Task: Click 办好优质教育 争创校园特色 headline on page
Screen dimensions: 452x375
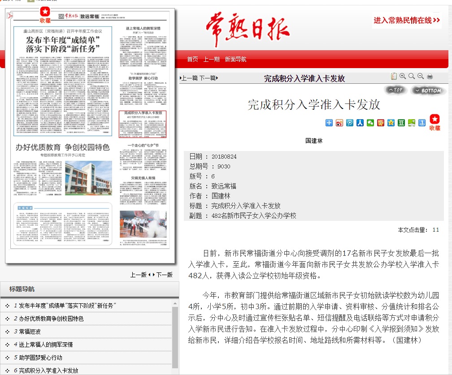Action: (63, 147)
